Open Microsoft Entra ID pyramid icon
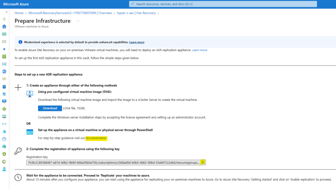Viewport: 336px width, 189px height. coord(4,131)
